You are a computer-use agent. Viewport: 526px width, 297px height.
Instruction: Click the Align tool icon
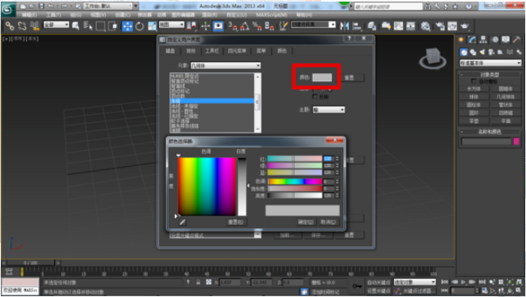[x=357, y=26]
